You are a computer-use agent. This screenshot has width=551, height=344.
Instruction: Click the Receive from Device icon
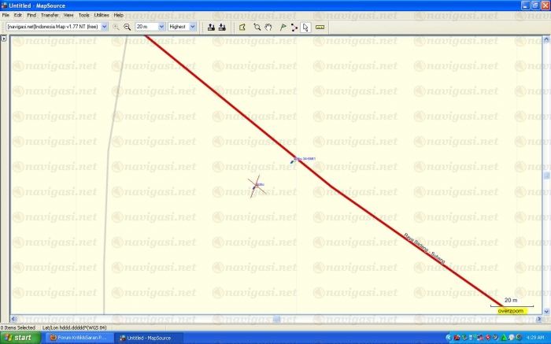click(x=222, y=26)
